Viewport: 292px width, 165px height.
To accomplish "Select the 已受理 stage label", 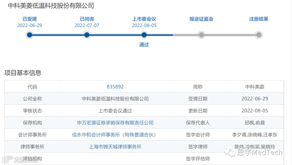I will pyautogui.click(x=30, y=19).
